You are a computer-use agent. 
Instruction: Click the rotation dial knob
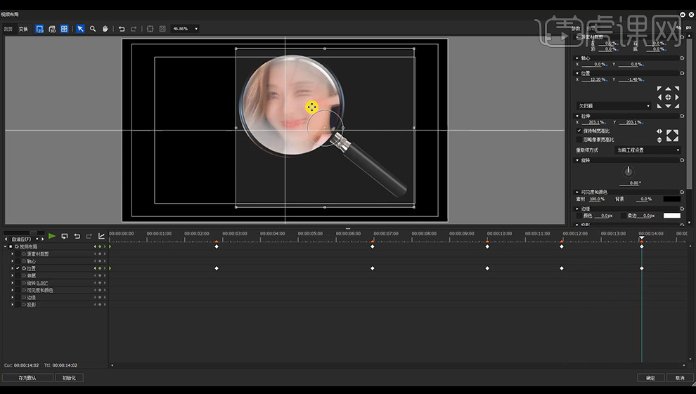tap(628, 171)
